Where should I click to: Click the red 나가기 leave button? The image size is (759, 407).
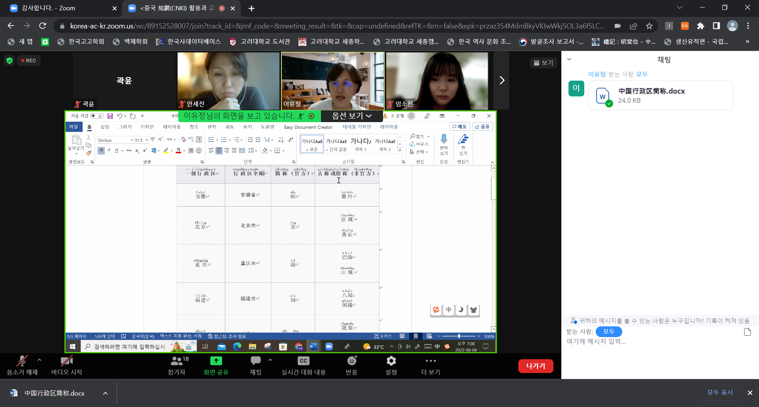[x=535, y=366]
